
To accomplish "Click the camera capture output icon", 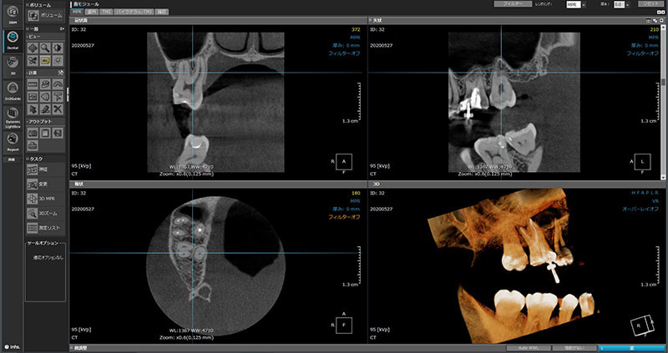I will coord(33,134).
